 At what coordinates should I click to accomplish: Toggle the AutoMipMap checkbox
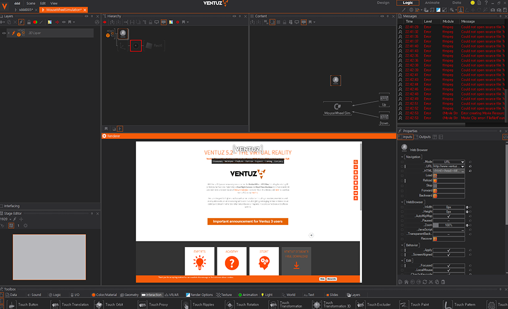[x=448, y=216]
